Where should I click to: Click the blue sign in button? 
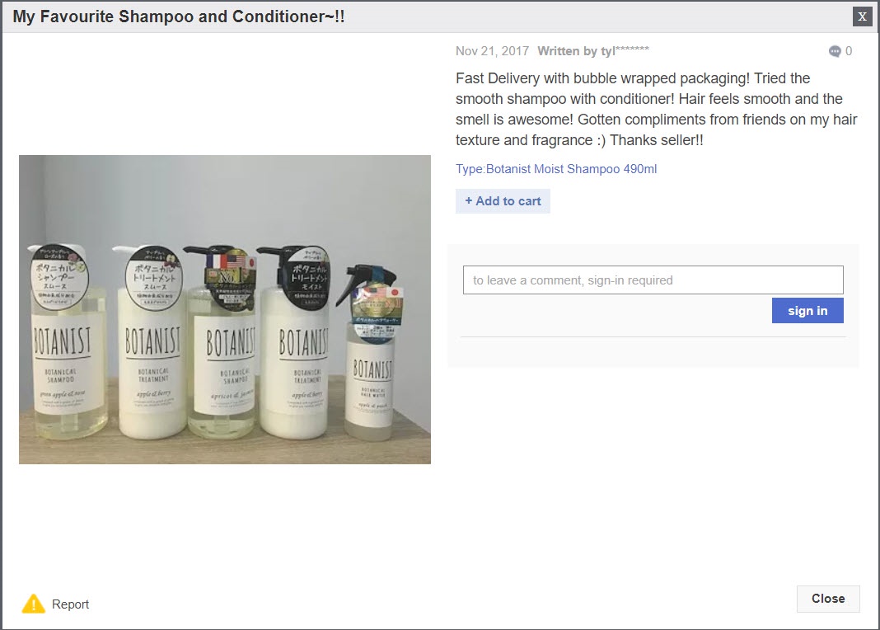(x=807, y=311)
